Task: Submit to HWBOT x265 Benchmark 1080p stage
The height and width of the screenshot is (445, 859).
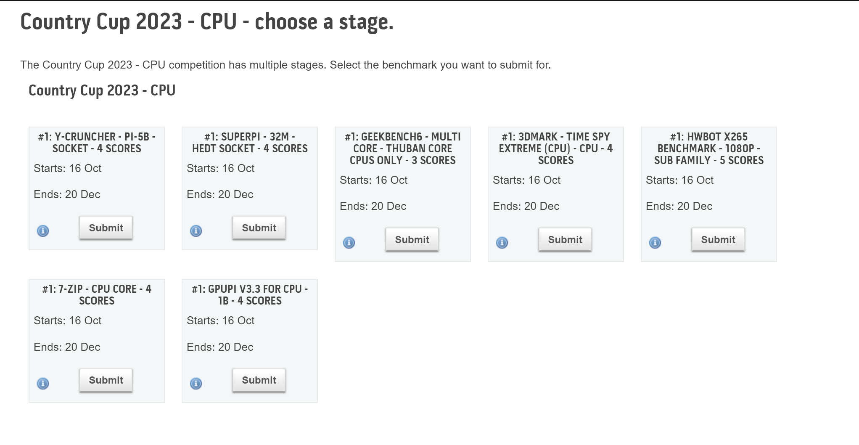Action: pyautogui.click(x=718, y=240)
